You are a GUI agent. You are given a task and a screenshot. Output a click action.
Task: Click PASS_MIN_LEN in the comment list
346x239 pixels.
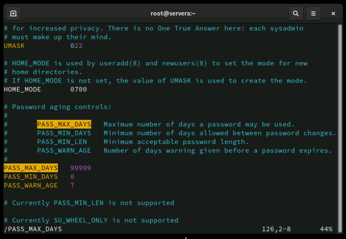coord(62,142)
